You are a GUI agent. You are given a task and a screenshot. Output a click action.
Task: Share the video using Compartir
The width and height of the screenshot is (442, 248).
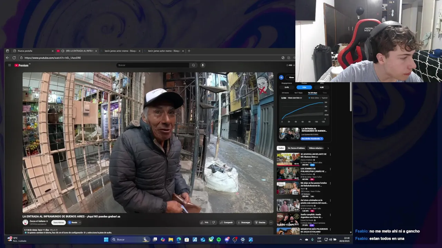226,223
